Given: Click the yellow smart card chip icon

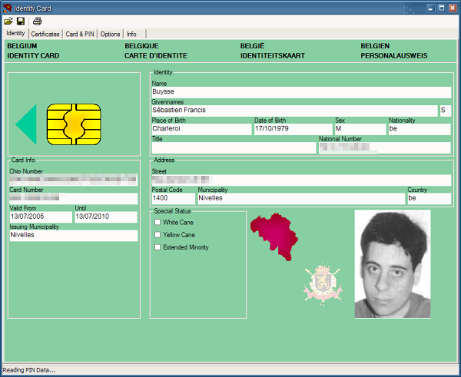Looking at the screenshot, I should 74,124.
